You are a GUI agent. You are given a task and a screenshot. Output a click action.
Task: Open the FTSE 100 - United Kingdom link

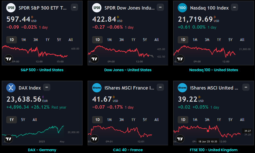[x=213, y=150]
